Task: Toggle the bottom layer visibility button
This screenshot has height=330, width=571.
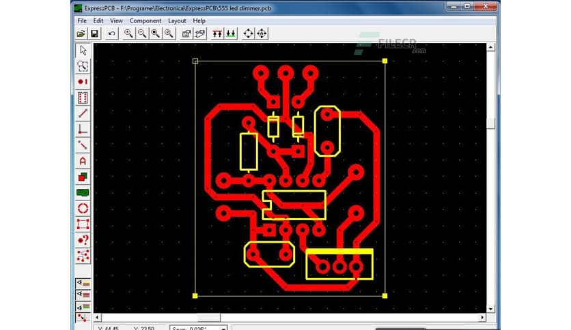Action: [x=83, y=306]
